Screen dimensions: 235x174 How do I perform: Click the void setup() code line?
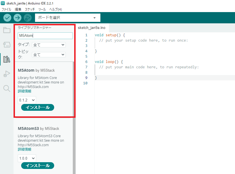coord(110,35)
